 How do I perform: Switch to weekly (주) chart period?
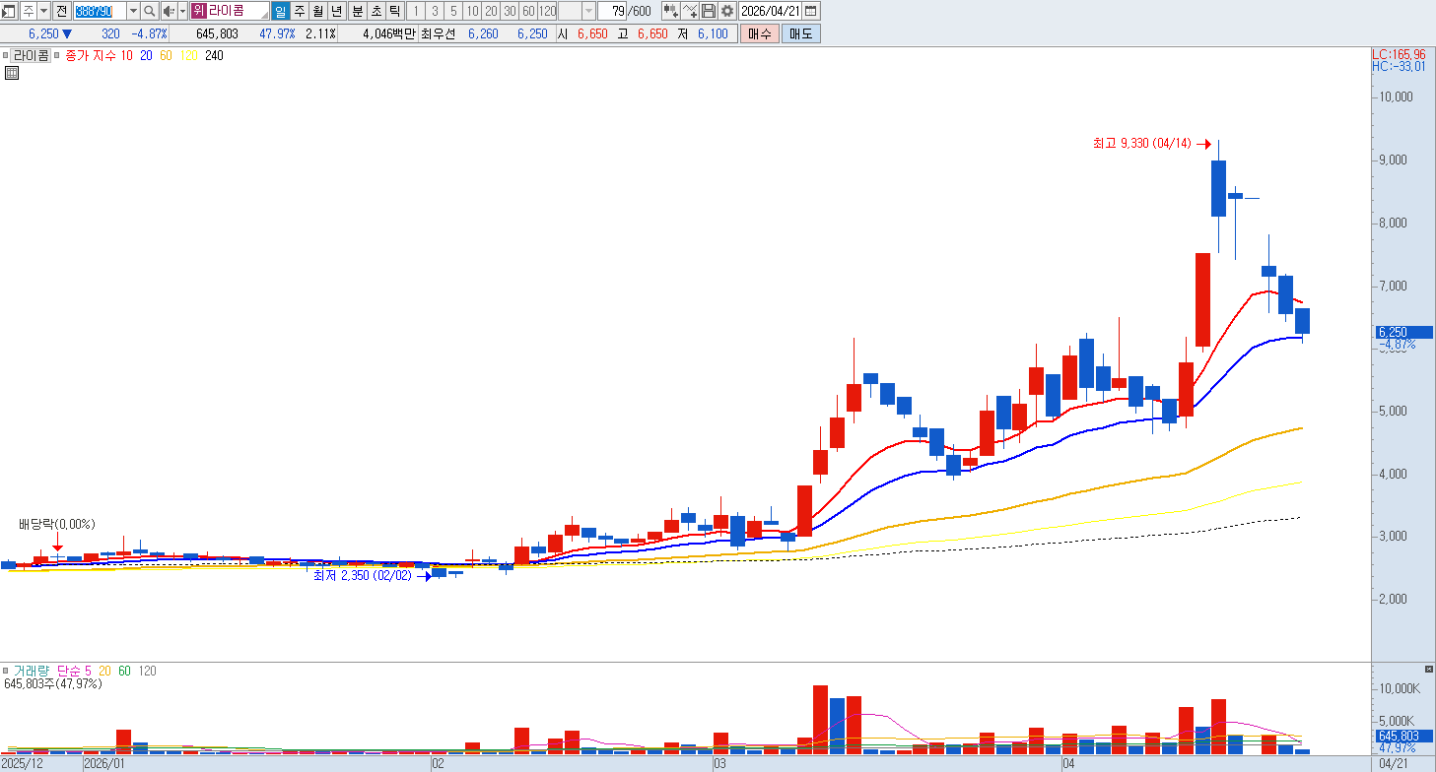tap(299, 11)
